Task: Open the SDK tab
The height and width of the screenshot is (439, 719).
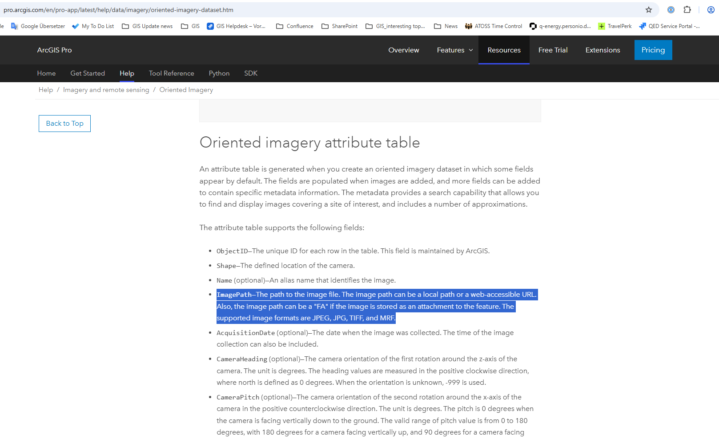Action: (x=251, y=73)
